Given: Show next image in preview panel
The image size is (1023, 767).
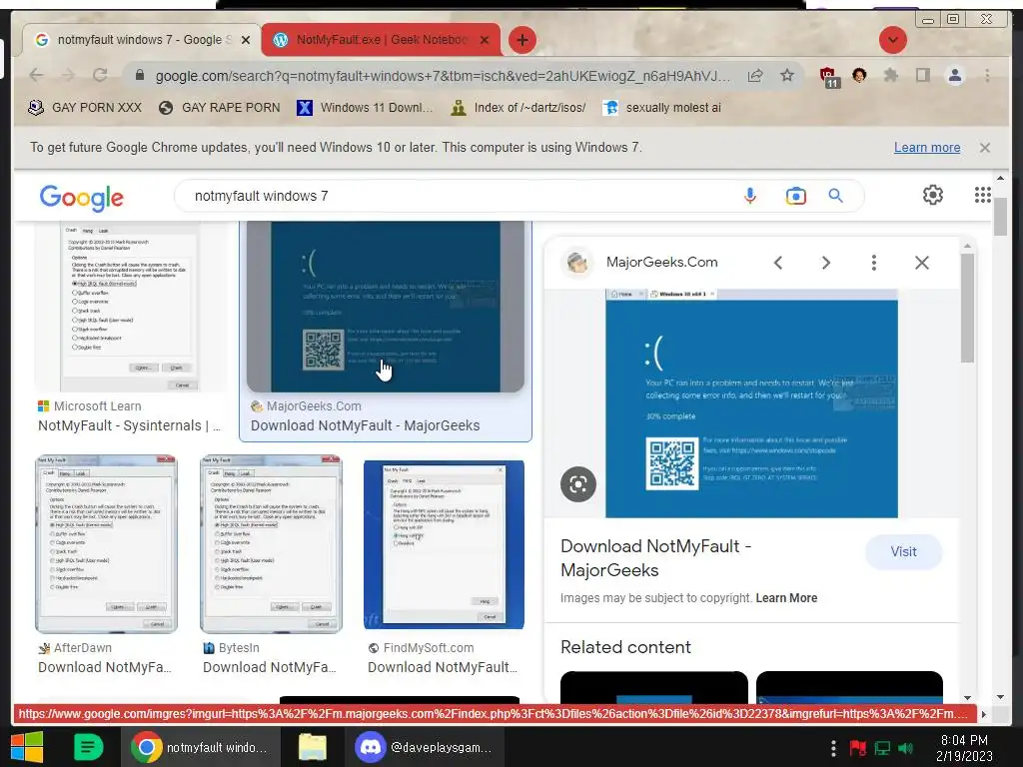Looking at the screenshot, I should point(826,263).
